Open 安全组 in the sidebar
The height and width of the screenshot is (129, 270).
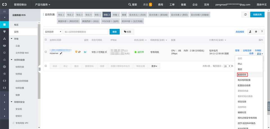19,109
